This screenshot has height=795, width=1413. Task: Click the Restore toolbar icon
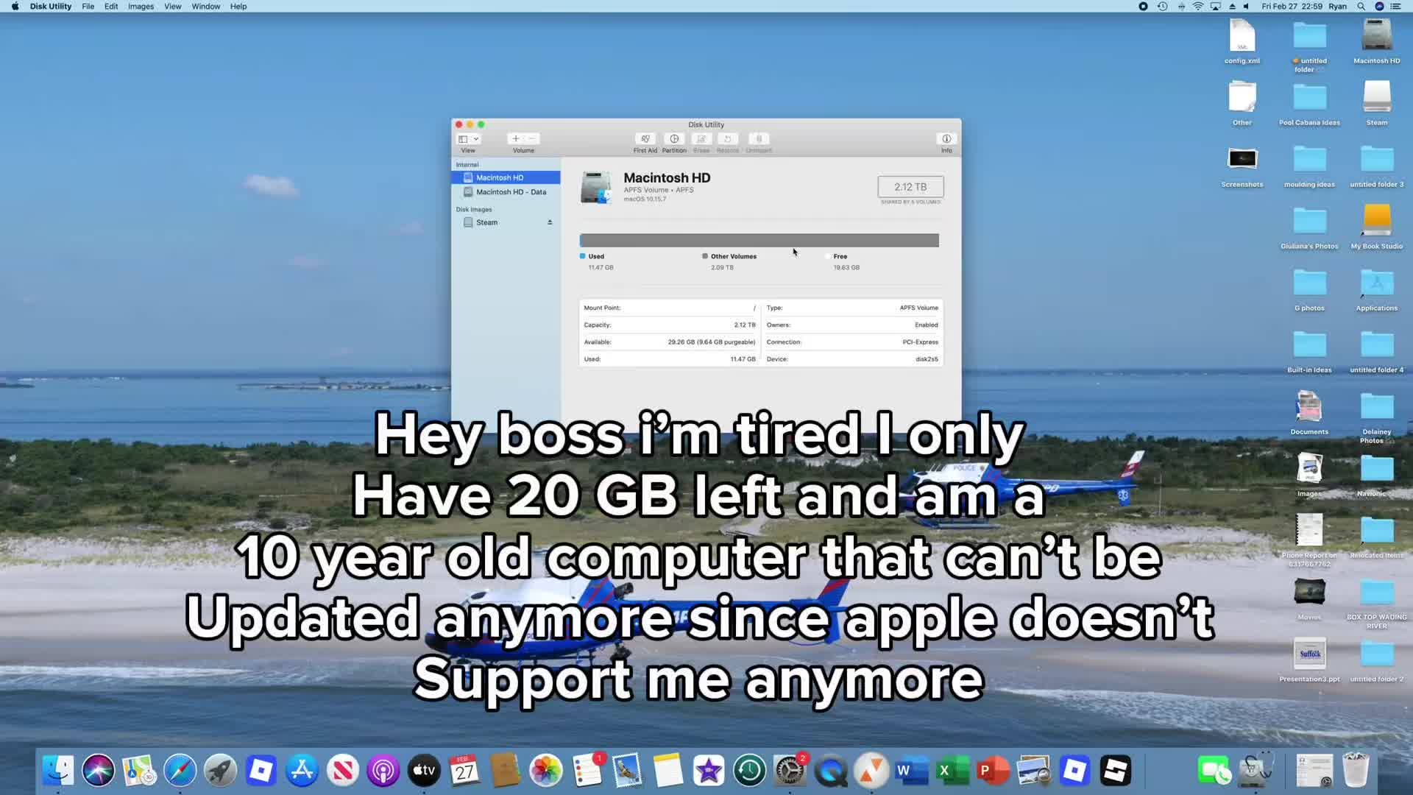727,139
